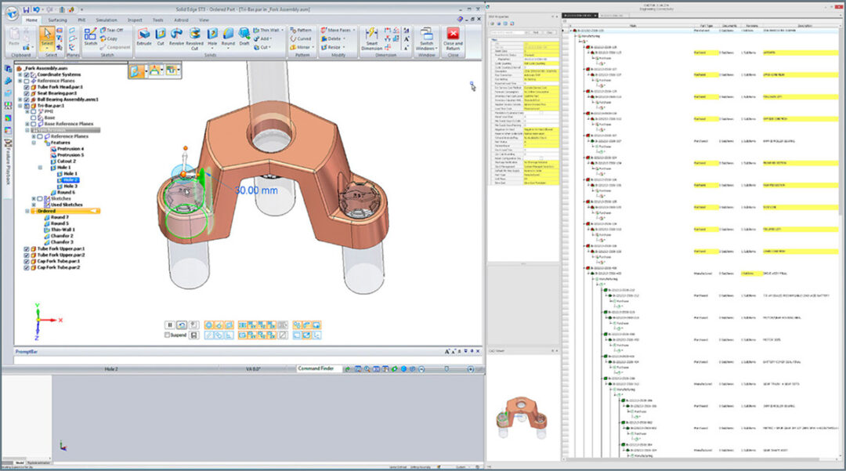Select the Round tool from the ribbon
Screen dimensions: 846x471
pos(228,33)
